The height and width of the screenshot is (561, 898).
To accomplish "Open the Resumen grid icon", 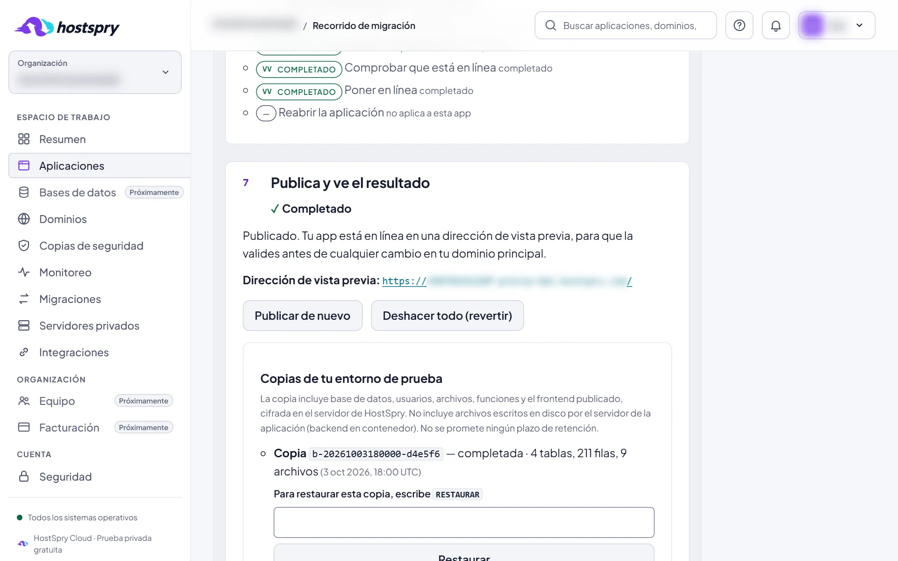I will [x=24, y=139].
